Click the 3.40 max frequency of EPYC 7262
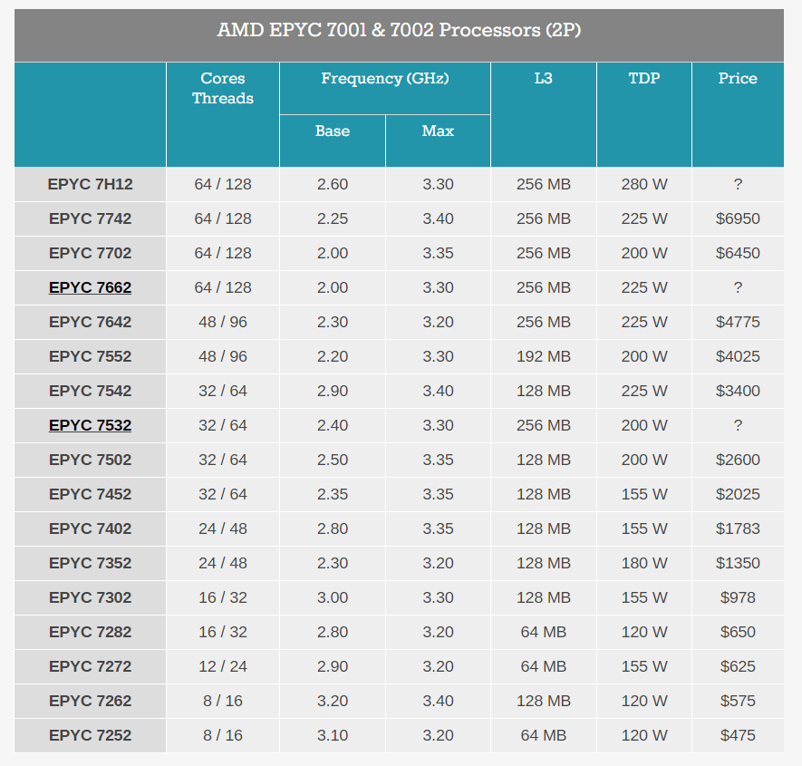The height and width of the screenshot is (766, 802). (438, 701)
